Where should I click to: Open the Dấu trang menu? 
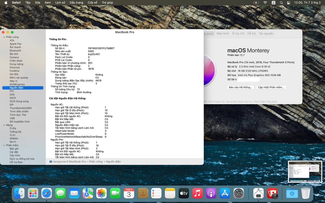pos(76,3)
